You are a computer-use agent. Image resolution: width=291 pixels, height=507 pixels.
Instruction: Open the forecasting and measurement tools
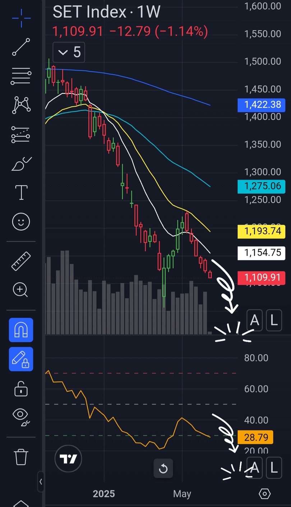tap(21, 134)
